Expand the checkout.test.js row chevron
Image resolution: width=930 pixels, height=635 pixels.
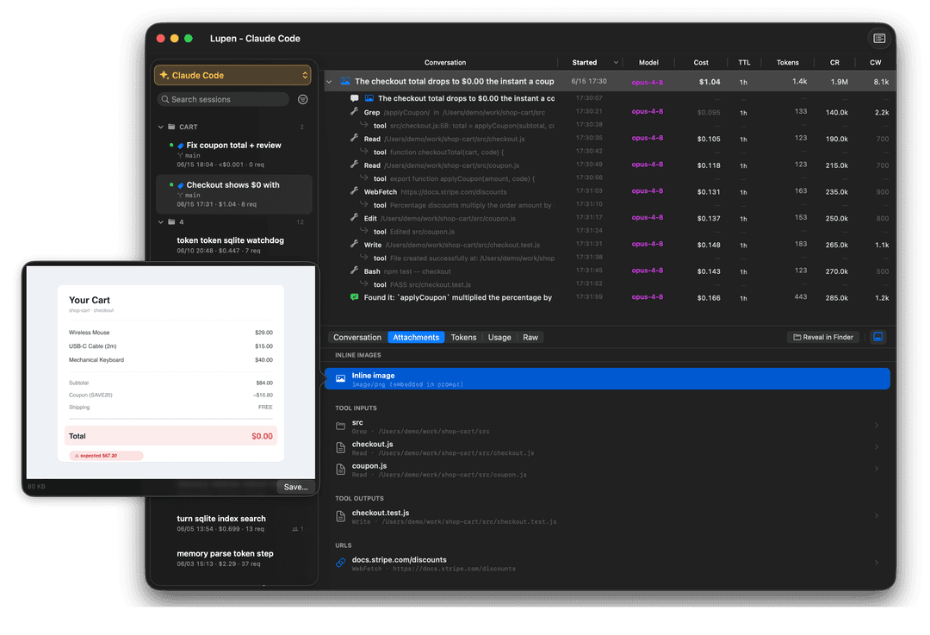point(877,516)
